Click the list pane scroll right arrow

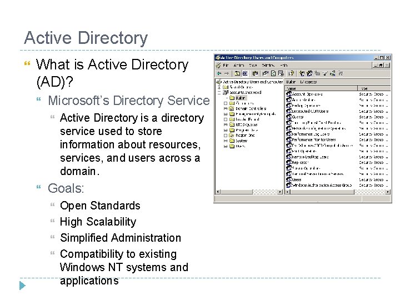(x=388, y=192)
